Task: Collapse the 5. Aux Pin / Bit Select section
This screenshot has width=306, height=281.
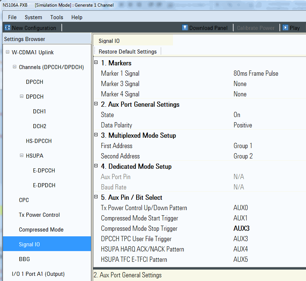Action: 96,197
